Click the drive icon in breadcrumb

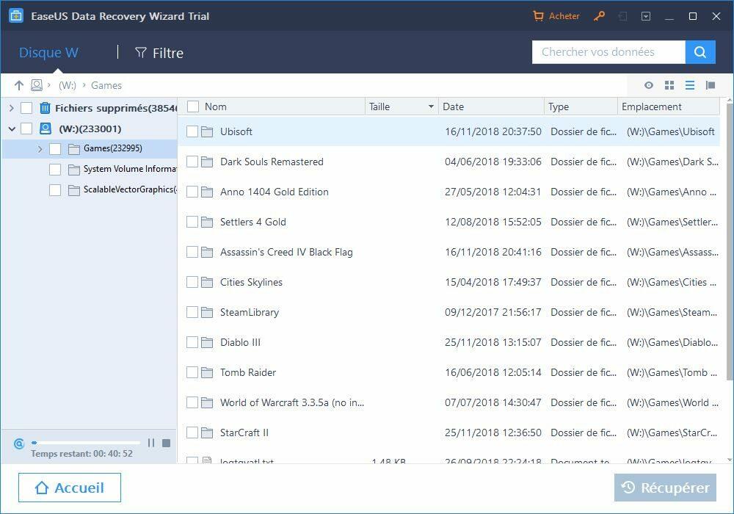point(36,85)
